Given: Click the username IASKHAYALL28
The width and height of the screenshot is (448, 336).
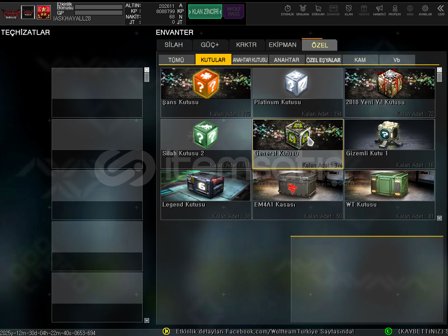Looking at the screenshot, I should tap(72, 18).
